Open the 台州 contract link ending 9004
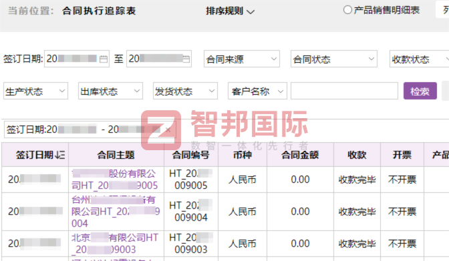This screenshot has height=261, width=449. pyautogui.click(x=116, y=212)
